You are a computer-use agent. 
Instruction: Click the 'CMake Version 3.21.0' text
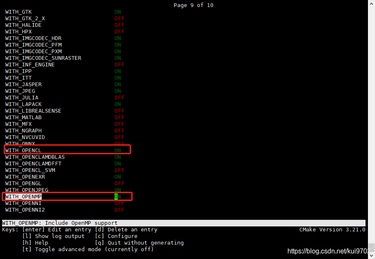(x=332, y=230)
